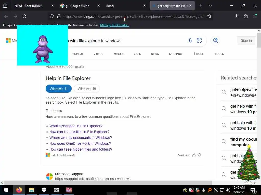Screen dimensions: 261x195
Task: Open related search 'find my docu…' suggestion
Action: pos(239,142)
